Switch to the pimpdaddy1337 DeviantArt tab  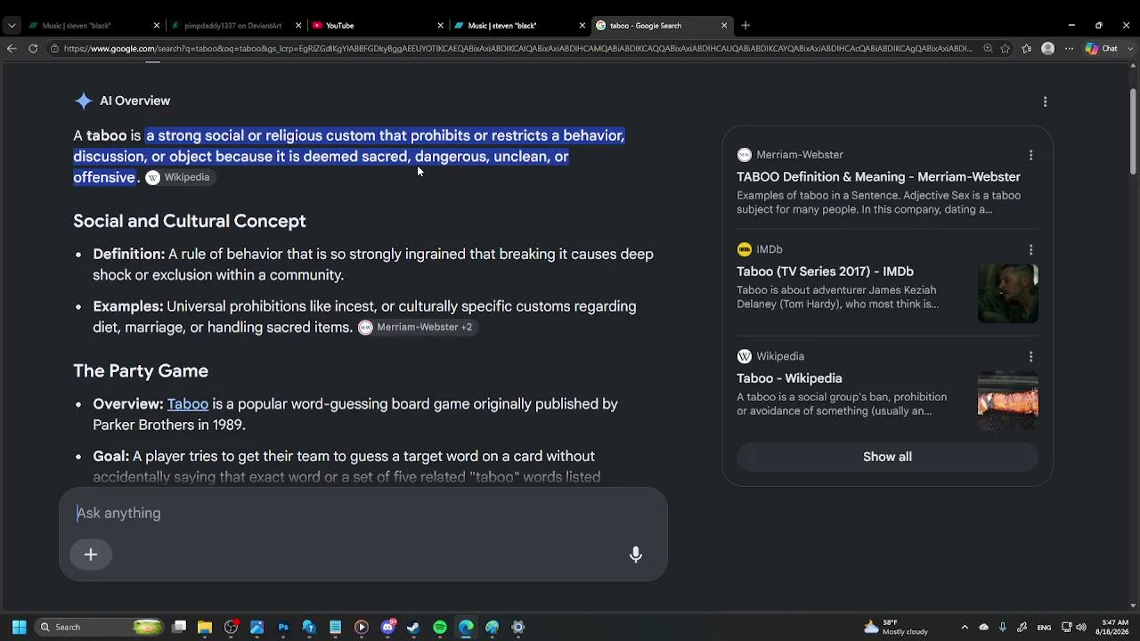click(233, 26)
